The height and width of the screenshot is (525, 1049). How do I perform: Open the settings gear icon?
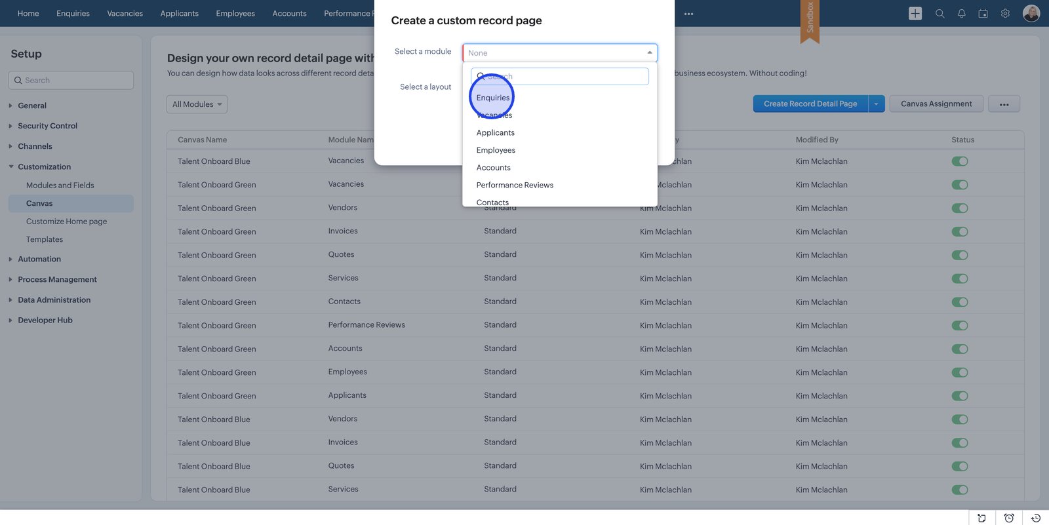coord(1005,13)
